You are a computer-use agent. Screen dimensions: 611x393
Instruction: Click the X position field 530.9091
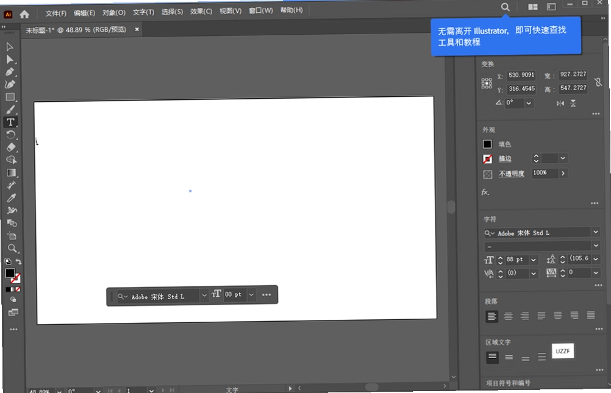click(x=521, y=75)
